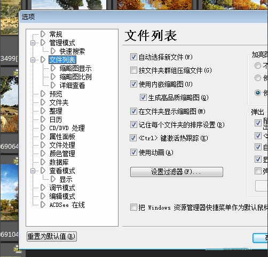The height and width of the screenshot is (257, 268).
Task: Select 文件列表 tree item
Action: (x=62, y=60)
